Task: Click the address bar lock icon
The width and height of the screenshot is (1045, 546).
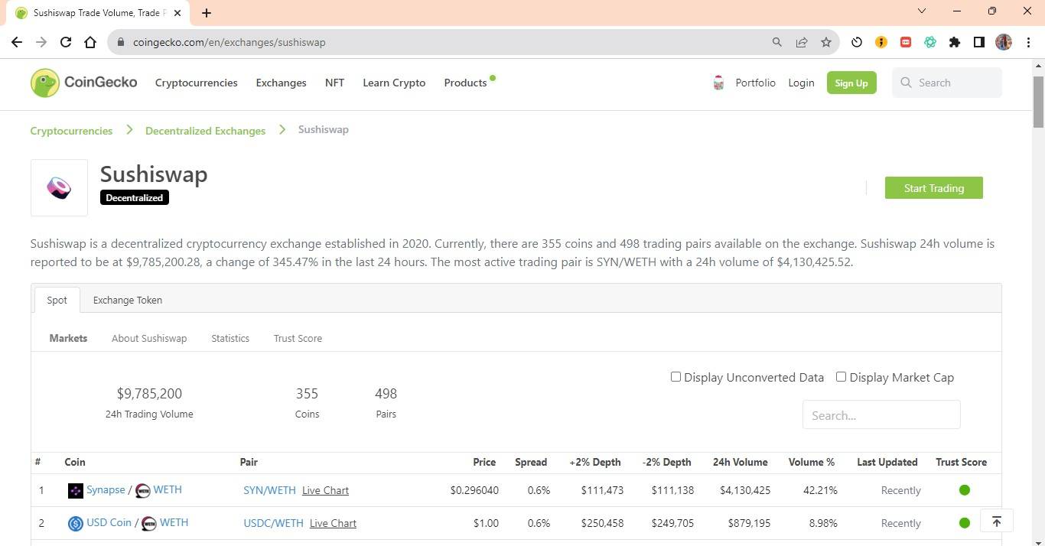Action: (121, 42)
